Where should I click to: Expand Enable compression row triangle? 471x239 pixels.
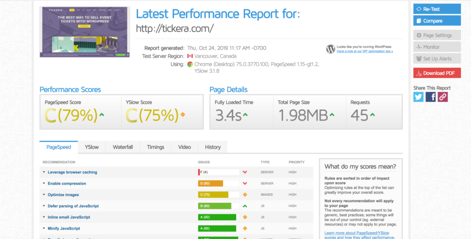[x=44, y=183]
